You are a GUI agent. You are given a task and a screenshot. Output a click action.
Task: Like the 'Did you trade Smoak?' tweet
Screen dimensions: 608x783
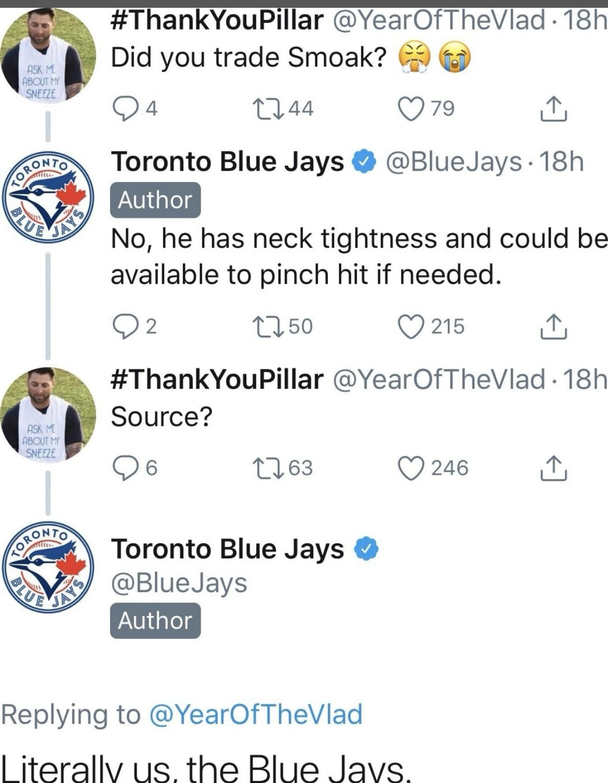point(411,109)
